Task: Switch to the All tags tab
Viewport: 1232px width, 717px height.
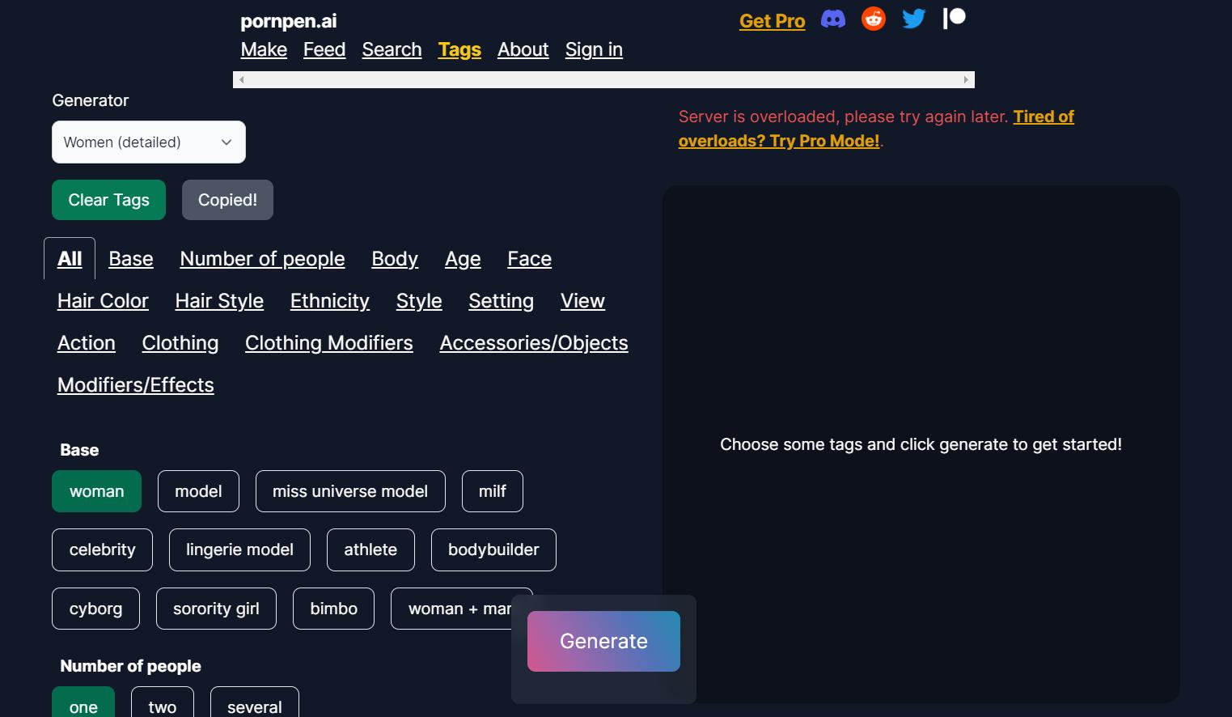Action: tap(70, 259)
